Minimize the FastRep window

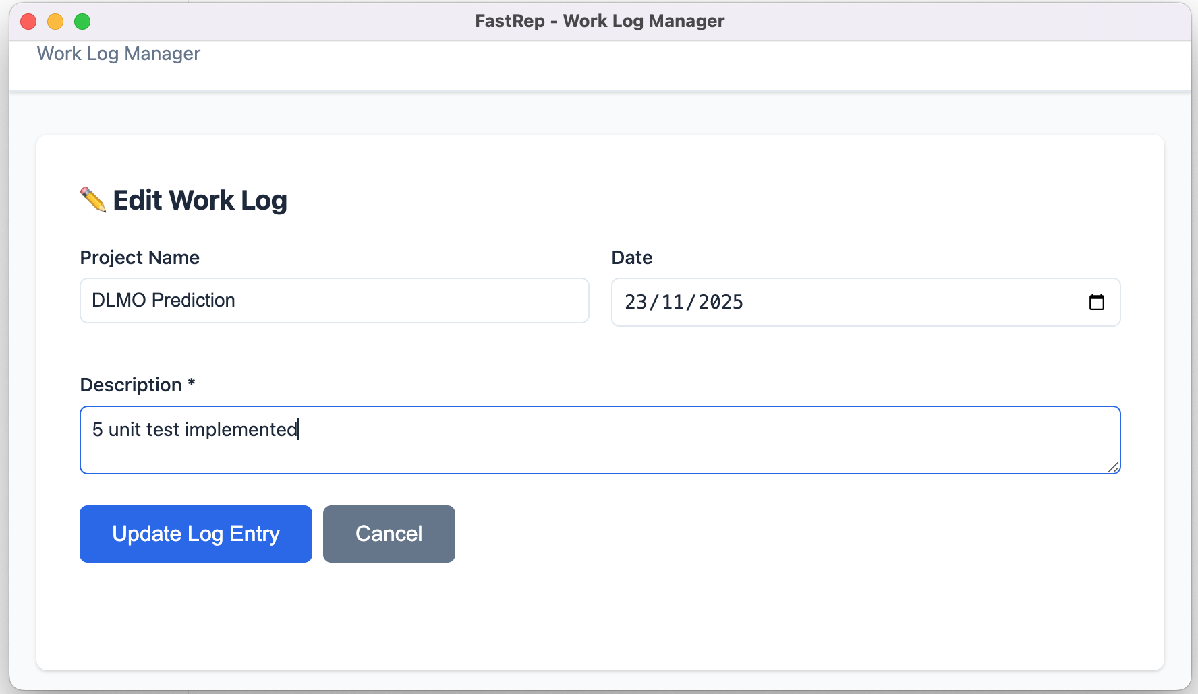[x=55, y=21]
